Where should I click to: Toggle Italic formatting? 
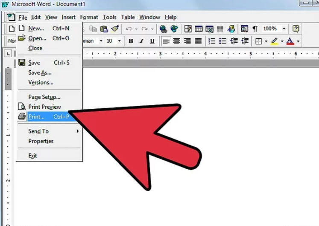(x=141, y=41)
